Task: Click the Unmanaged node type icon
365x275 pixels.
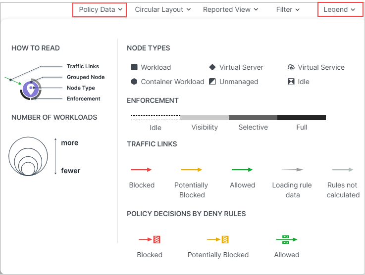Action: click(212, 82)
